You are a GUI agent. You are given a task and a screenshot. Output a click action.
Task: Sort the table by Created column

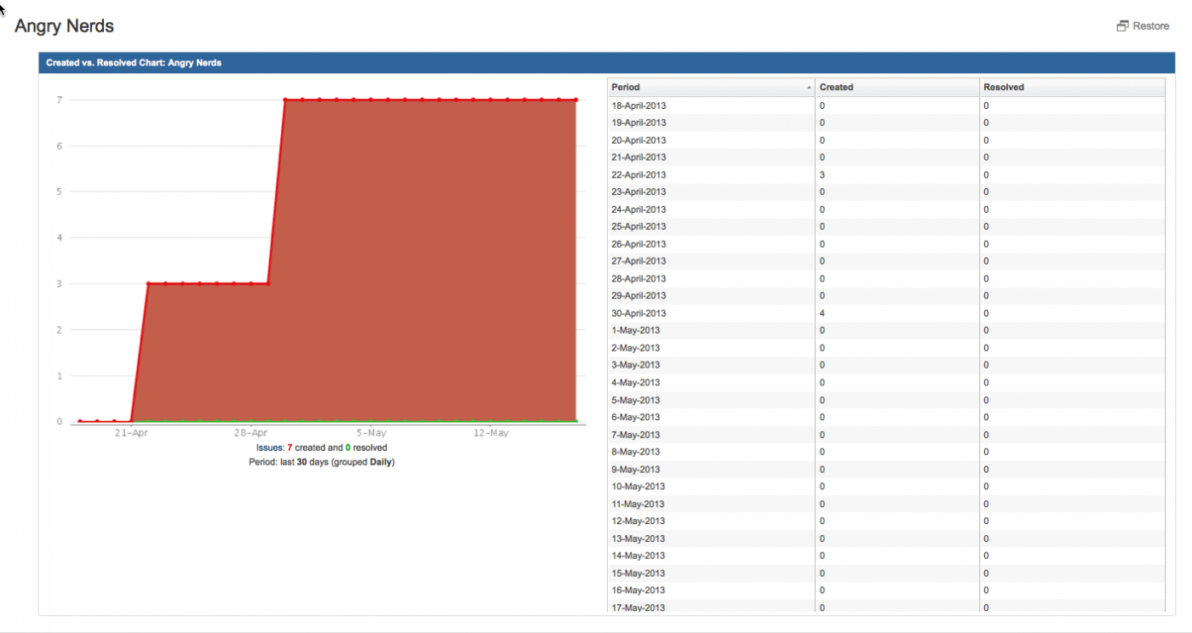pos(836,88)
